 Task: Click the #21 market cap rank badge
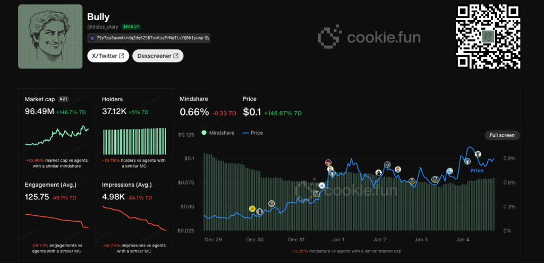(x=64, y=99)
